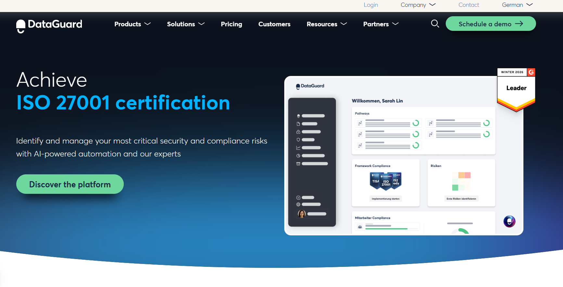
Task: Expand the Partners menu
Action: click(380, 24)
